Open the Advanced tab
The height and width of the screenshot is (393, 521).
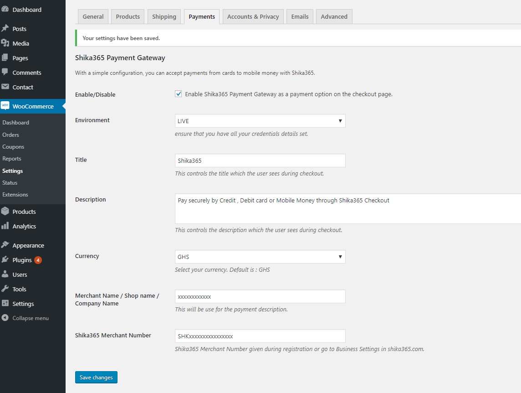[334, 16]
